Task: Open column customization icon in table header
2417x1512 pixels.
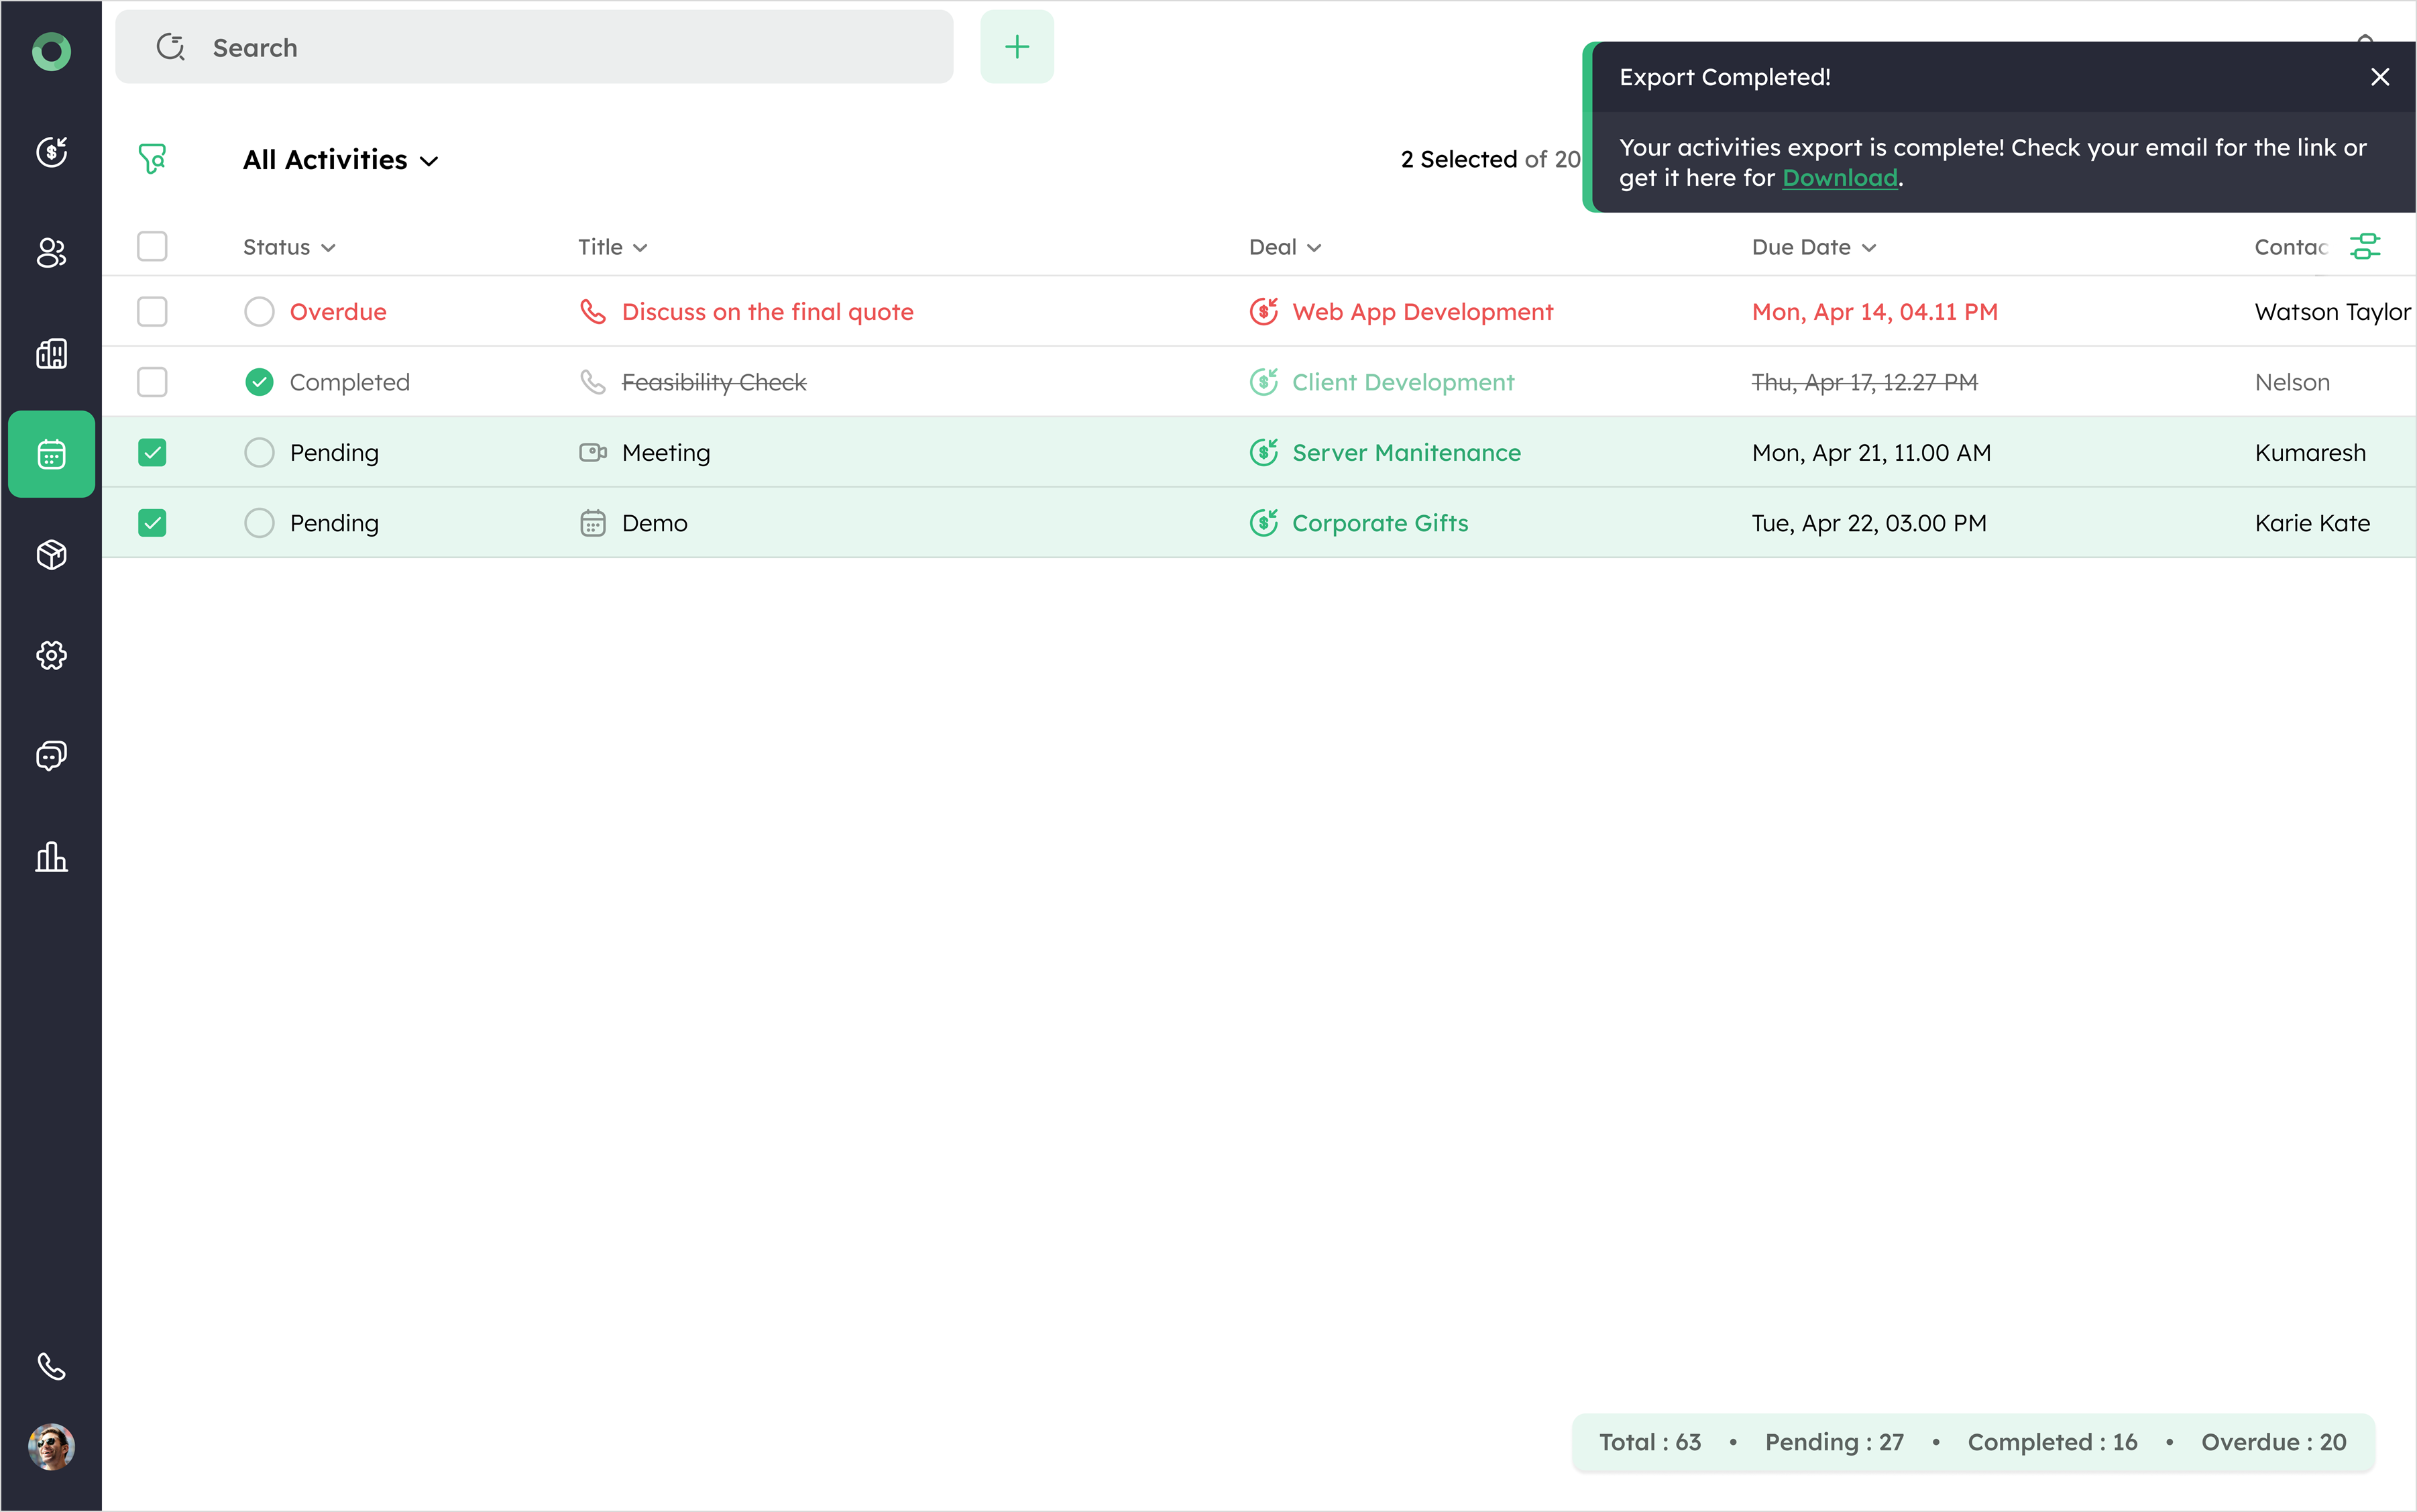Action: coord(2364,246)
